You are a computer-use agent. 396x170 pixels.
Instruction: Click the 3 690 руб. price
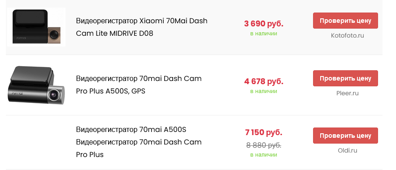264,24
